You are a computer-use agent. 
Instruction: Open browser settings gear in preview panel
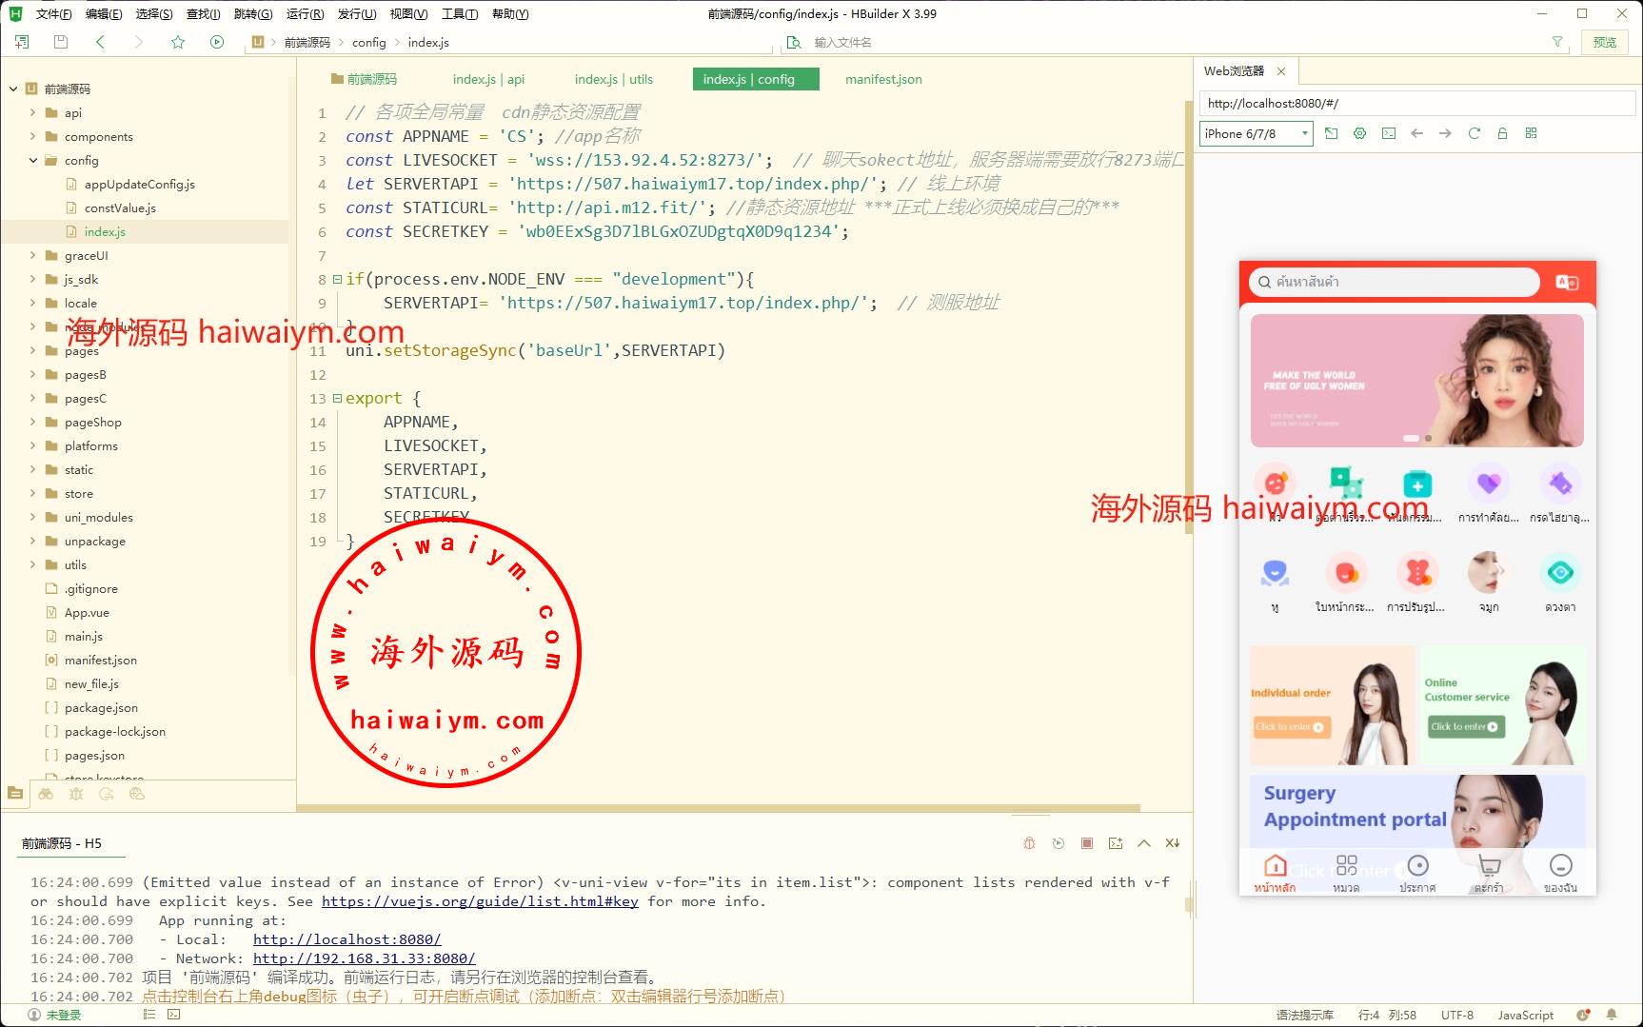coord(1359,133)
